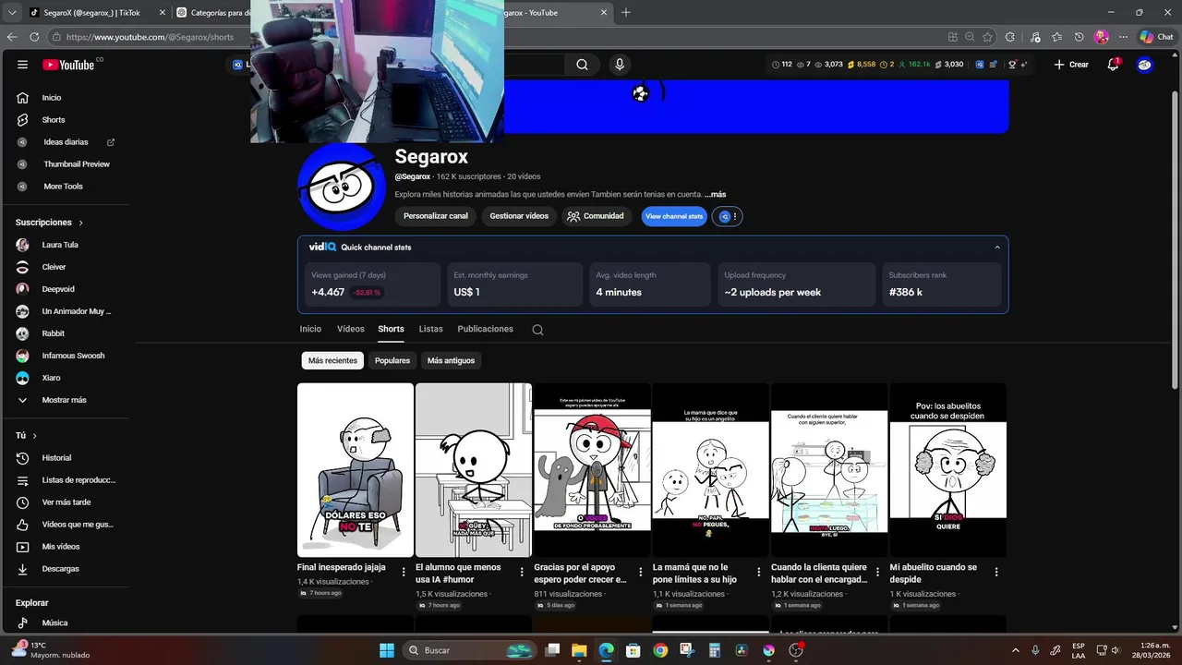This screenshot has height=665, width=1182.
Task: Open the YouTube hamburger guide menu
Action: click(x=22, y=65)
